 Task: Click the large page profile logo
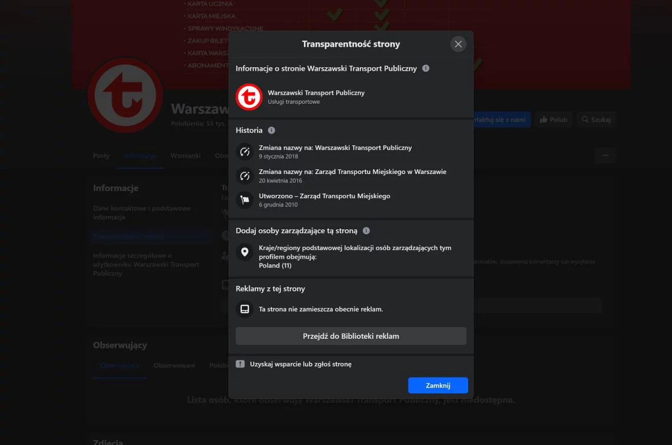(125, 95)
